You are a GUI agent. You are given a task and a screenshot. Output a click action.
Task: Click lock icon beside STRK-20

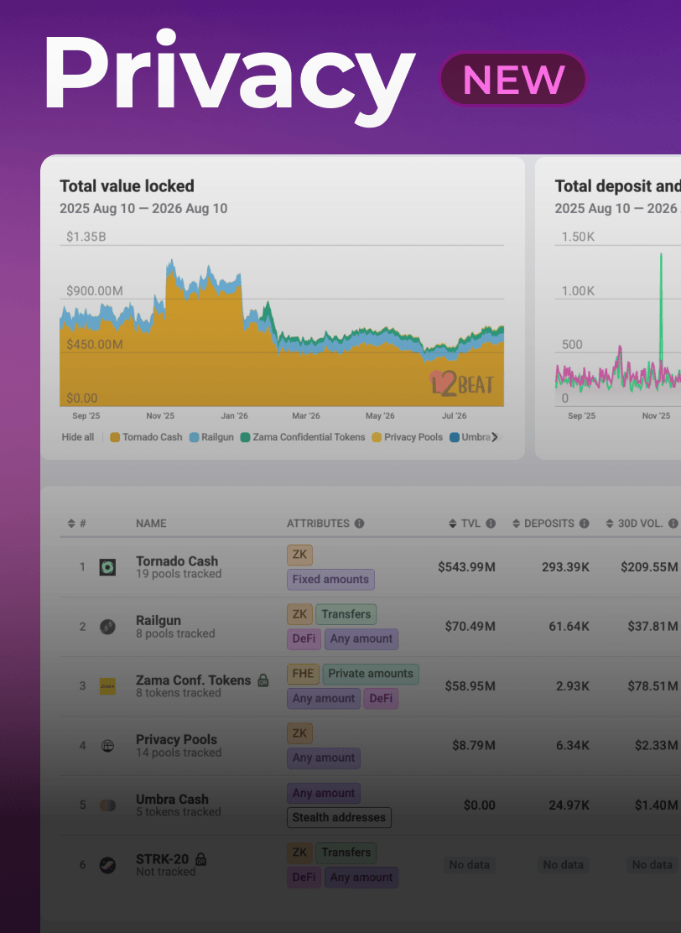pyautogui.click(x=201, y=858)
